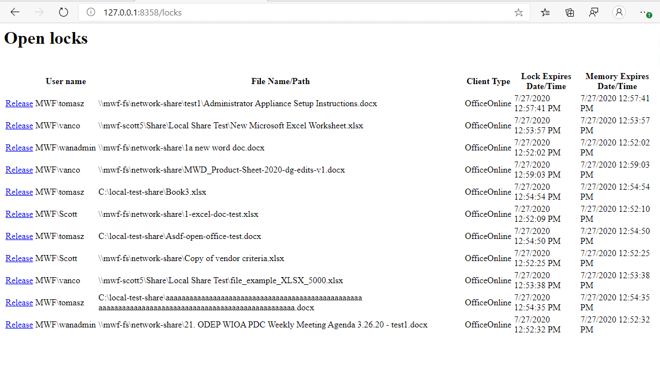Image resolution: width=660 pixels, height=380 pixels.
Task: Release the Book3.xlsx lock
Action: 19,192
